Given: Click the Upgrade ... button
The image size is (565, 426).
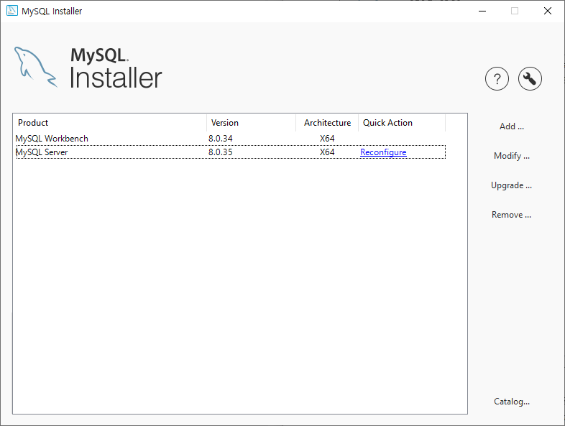Looking at the screenshot, I should coord(511,185).
